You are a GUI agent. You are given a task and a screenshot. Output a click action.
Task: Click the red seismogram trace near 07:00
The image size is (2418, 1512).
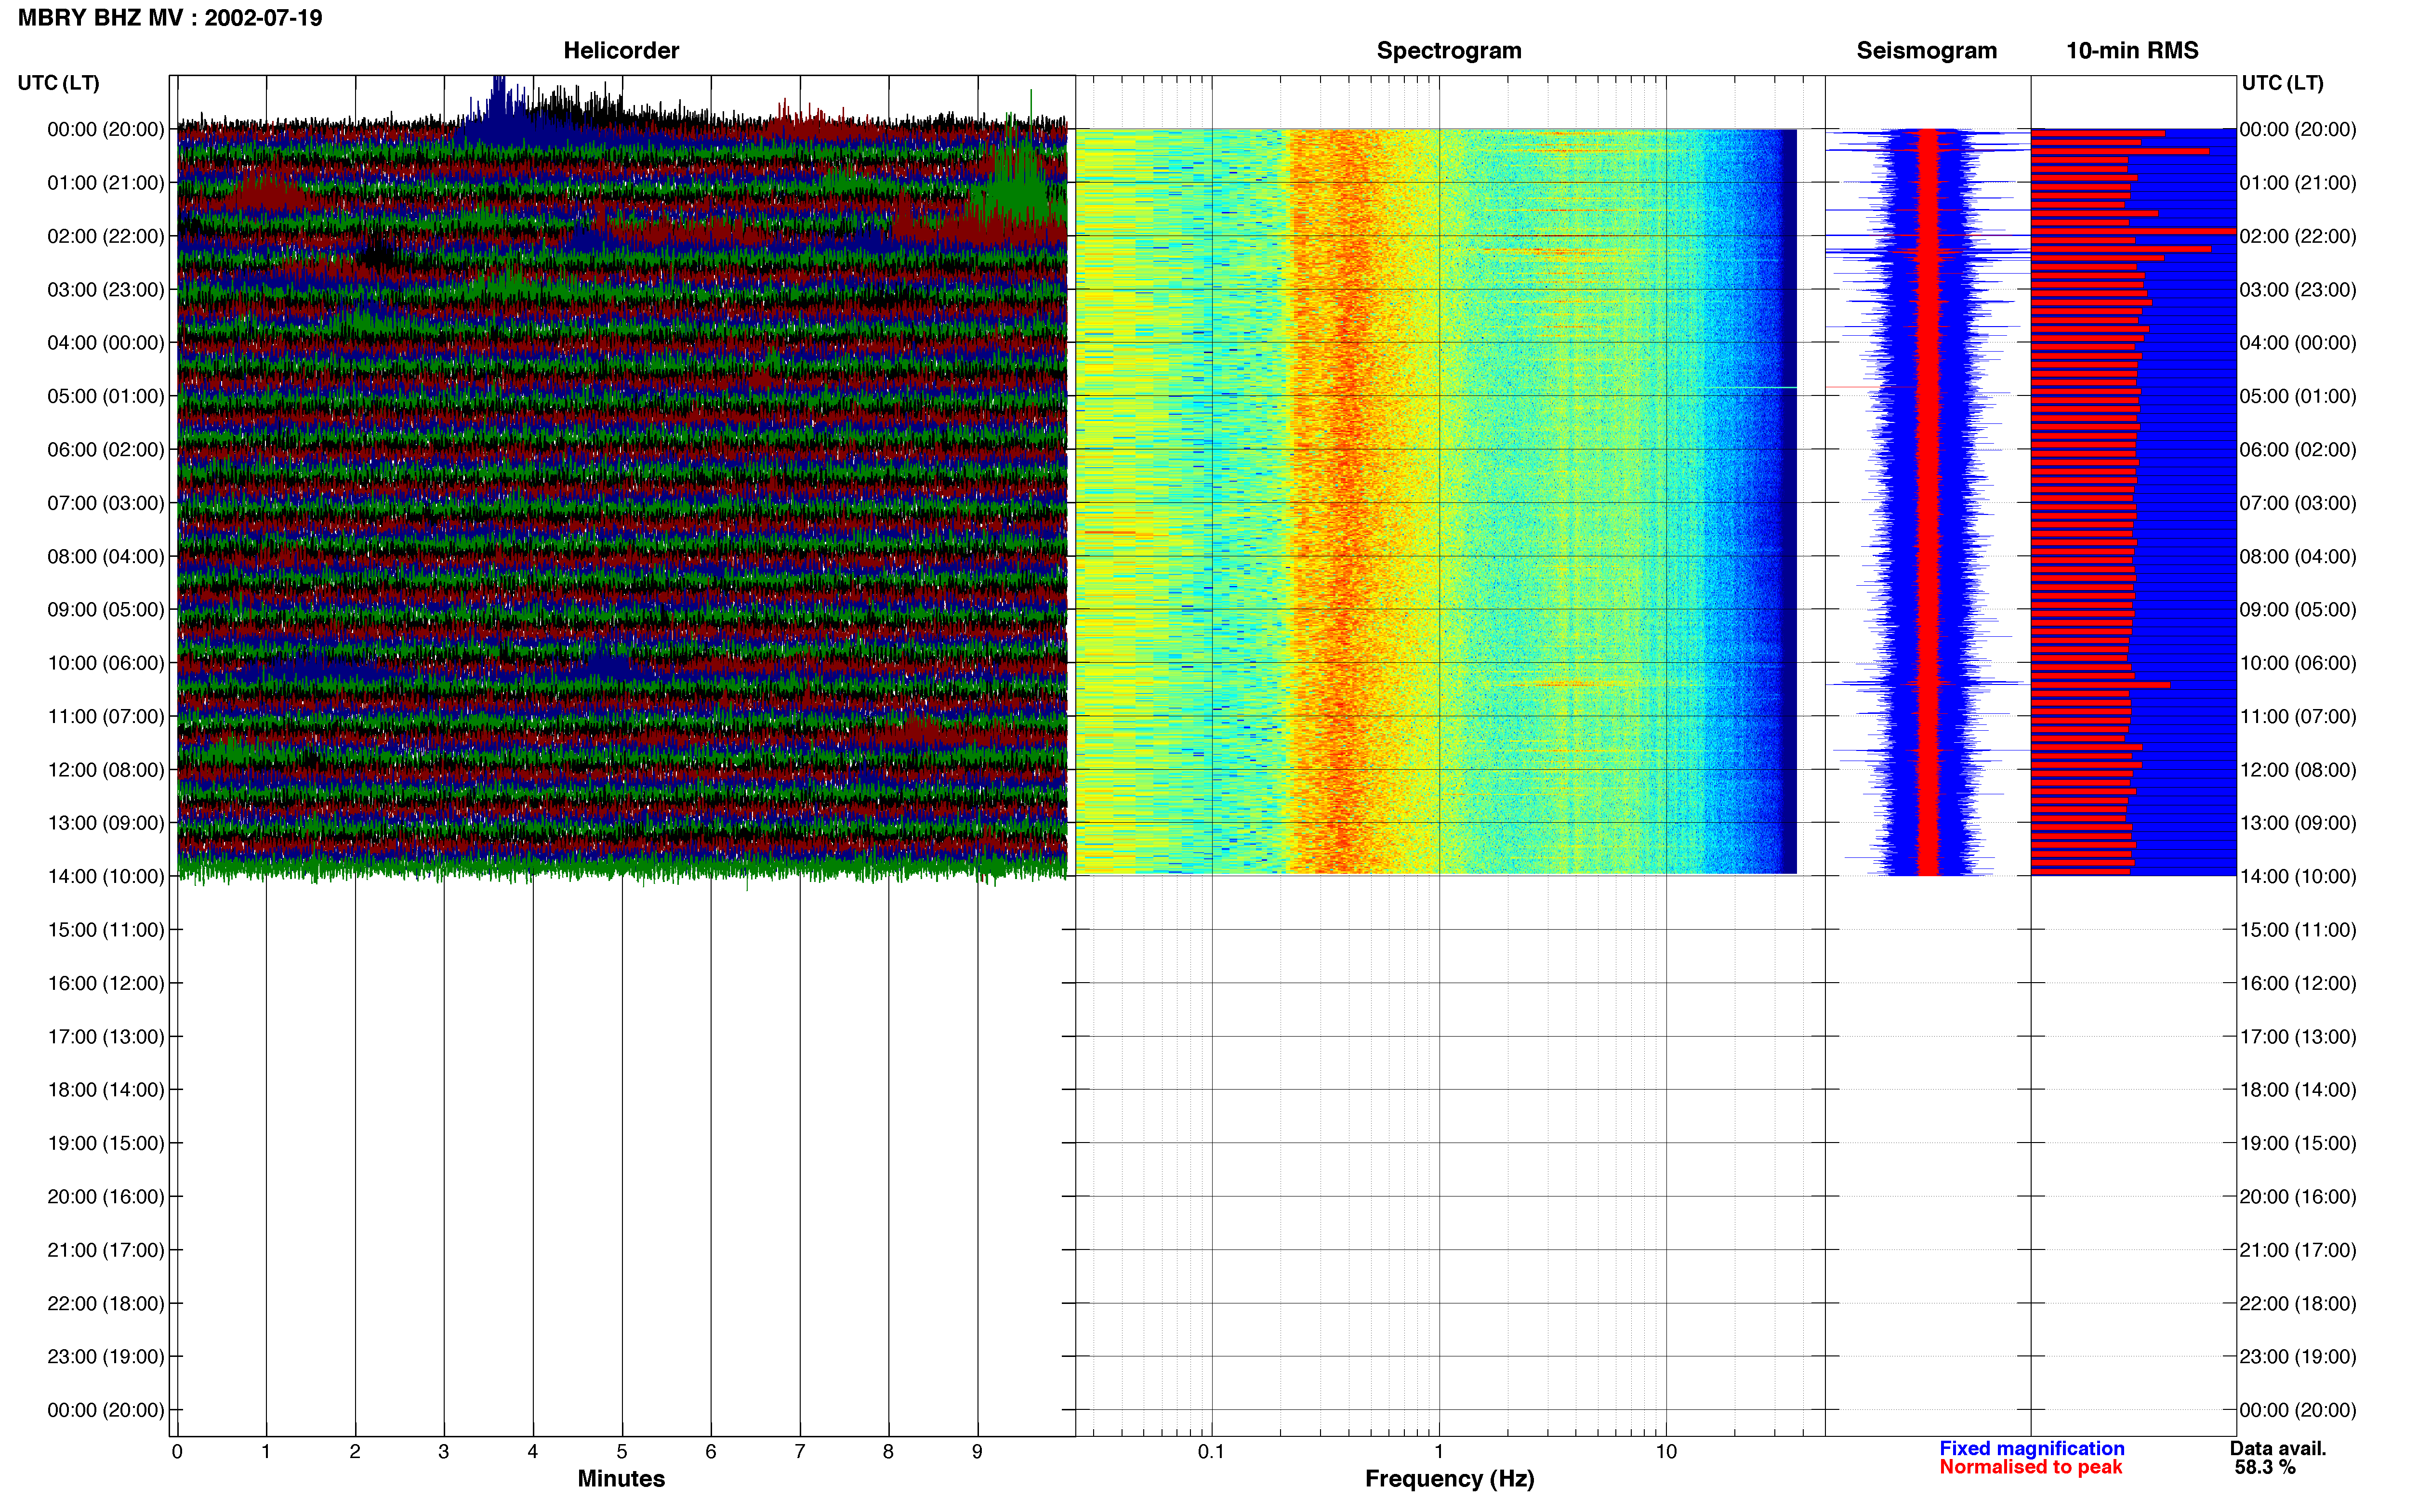click(1928, 503)
